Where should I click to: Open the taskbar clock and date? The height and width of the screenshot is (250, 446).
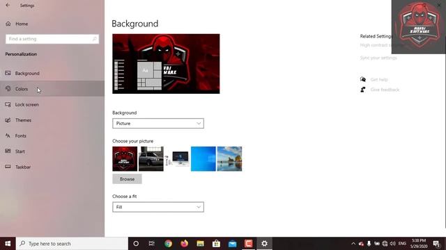click(419, 244)
